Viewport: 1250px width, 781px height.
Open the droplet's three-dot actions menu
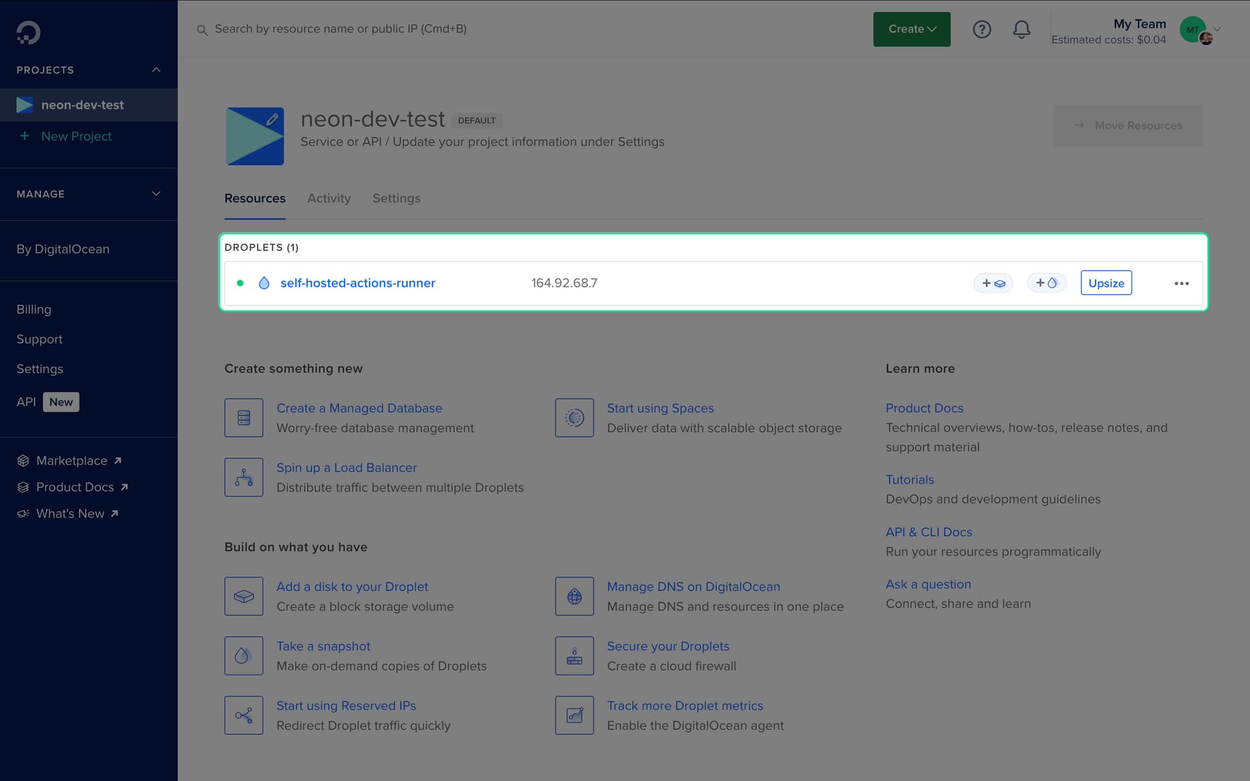pos(1182,283)
